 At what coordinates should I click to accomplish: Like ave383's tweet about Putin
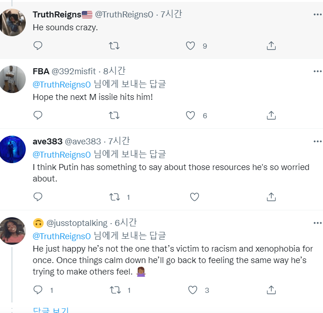click(x=194, y=197)
